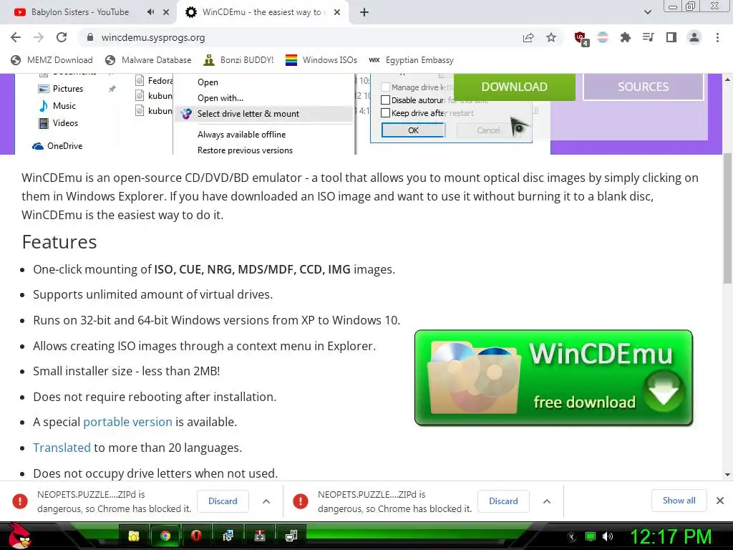Open the uBlock Origin extension icon
This screenshot has width=733, height=550.
581,39
